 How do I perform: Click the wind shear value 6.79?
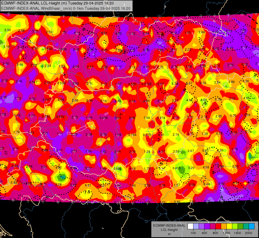pyautogui.click(x=218, y=99)
